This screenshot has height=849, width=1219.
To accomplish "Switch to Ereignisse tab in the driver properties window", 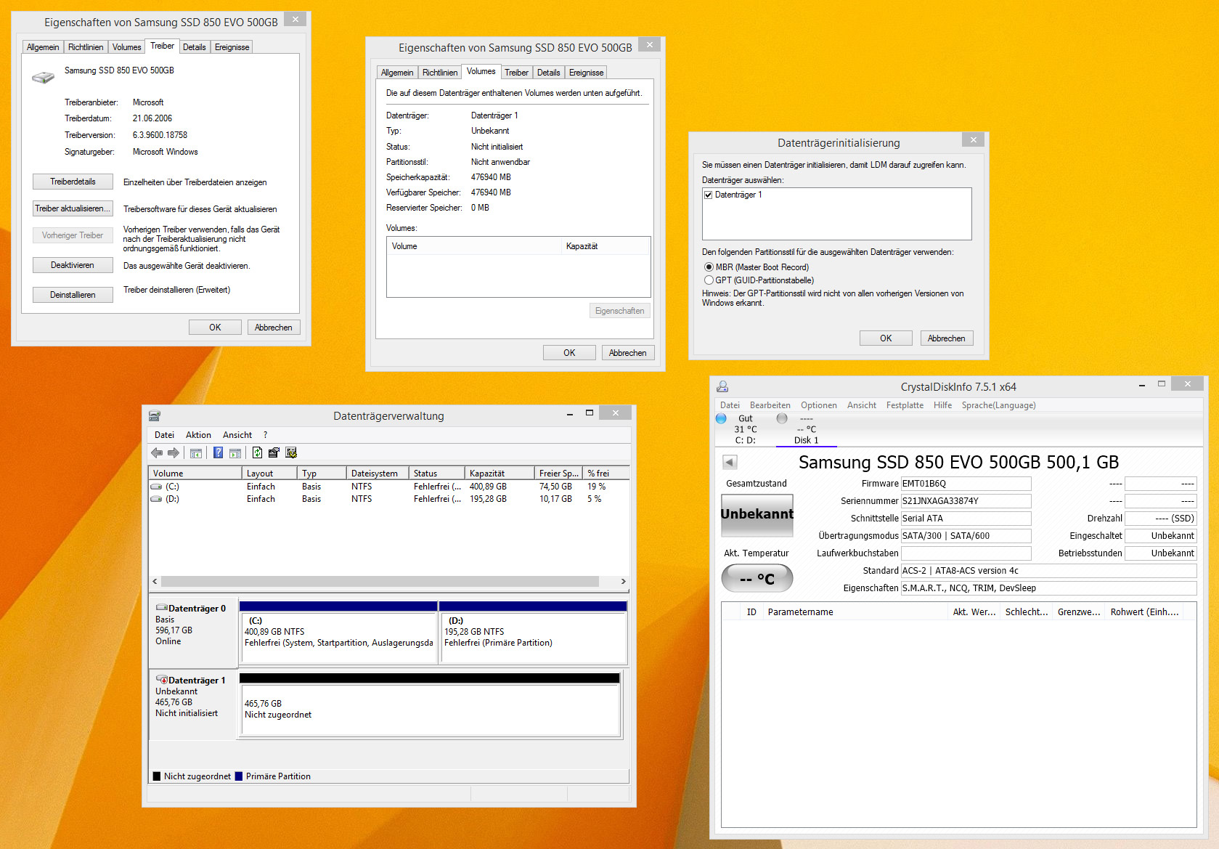I will click(x=232, y=47).
